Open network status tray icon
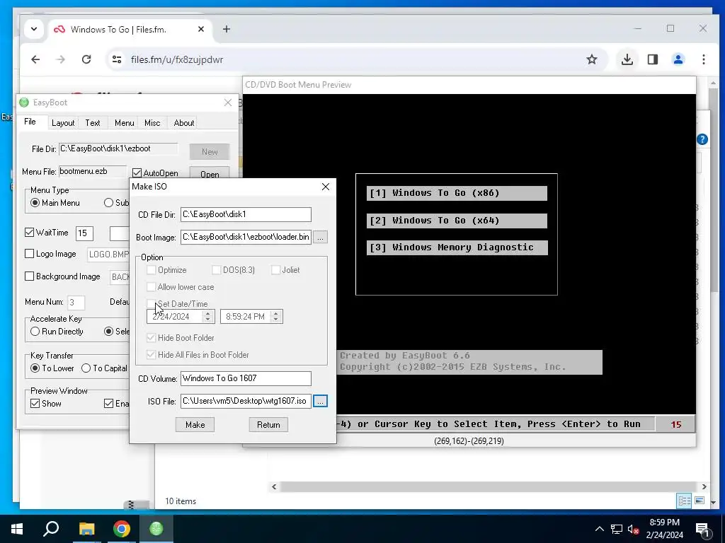725x543 pixels. [617, 529]
